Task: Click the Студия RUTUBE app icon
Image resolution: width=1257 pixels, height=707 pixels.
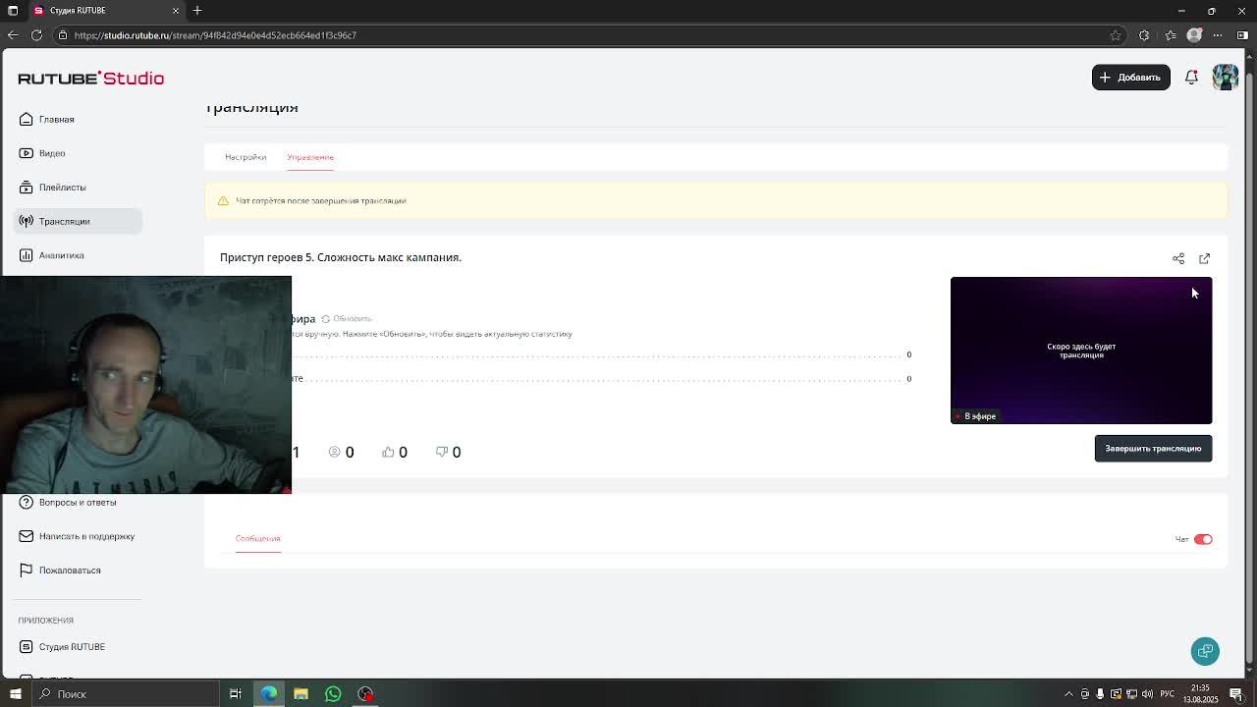Action: [27, 647]
